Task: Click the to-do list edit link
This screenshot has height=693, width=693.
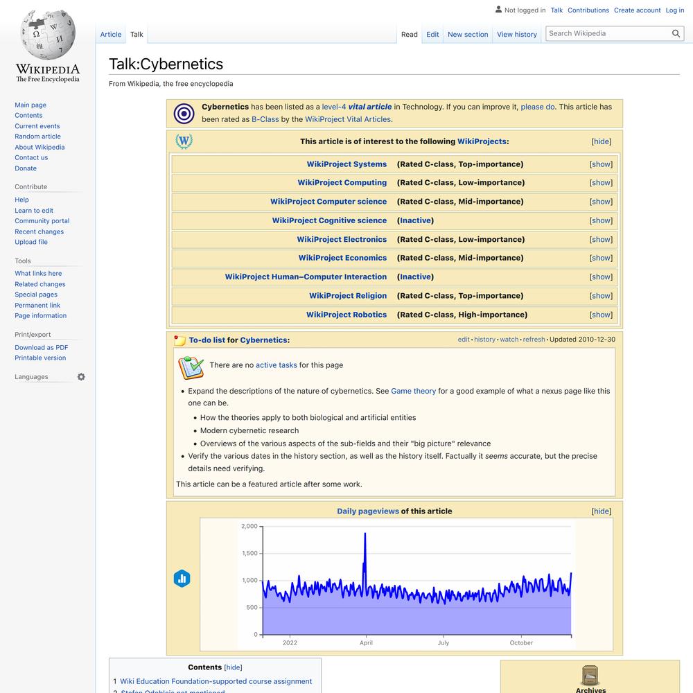Action: 464,340
